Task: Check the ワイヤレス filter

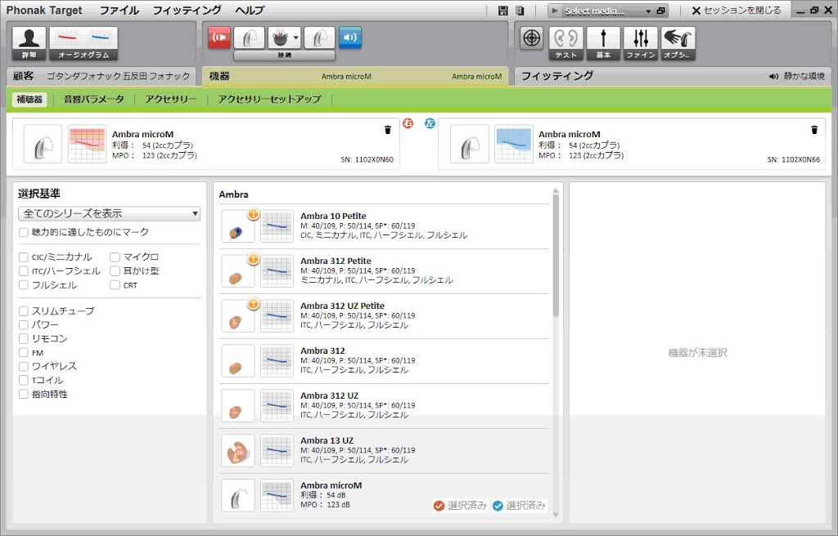Action: pyautogui.click(x=24, y=366)
